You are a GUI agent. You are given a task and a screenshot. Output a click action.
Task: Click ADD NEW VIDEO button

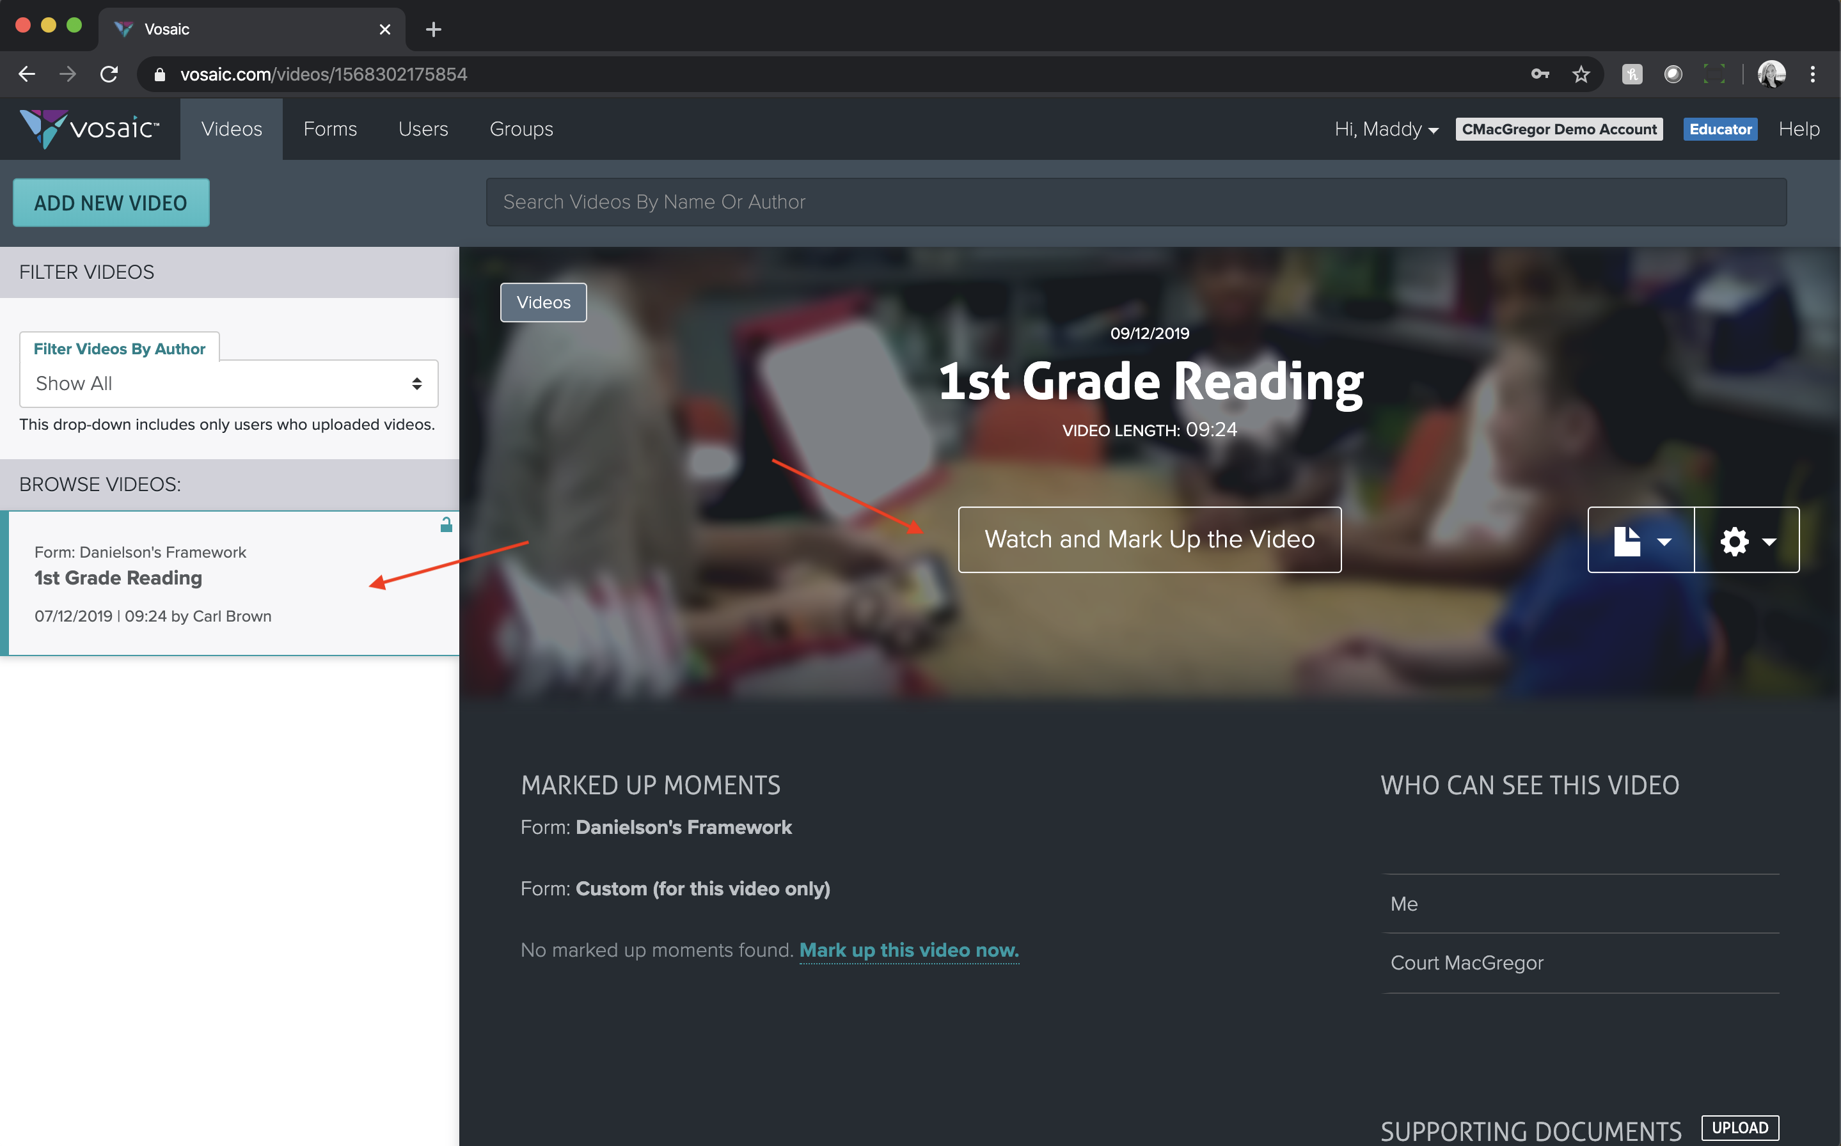[111, 202]
